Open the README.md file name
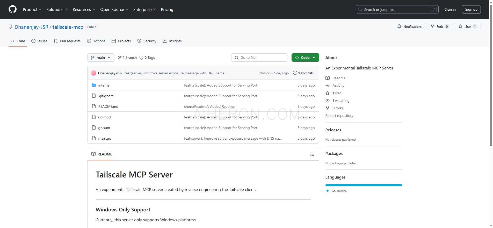This screenshot has height=228, width=493. pyautogui.click(x=108, y=106)
